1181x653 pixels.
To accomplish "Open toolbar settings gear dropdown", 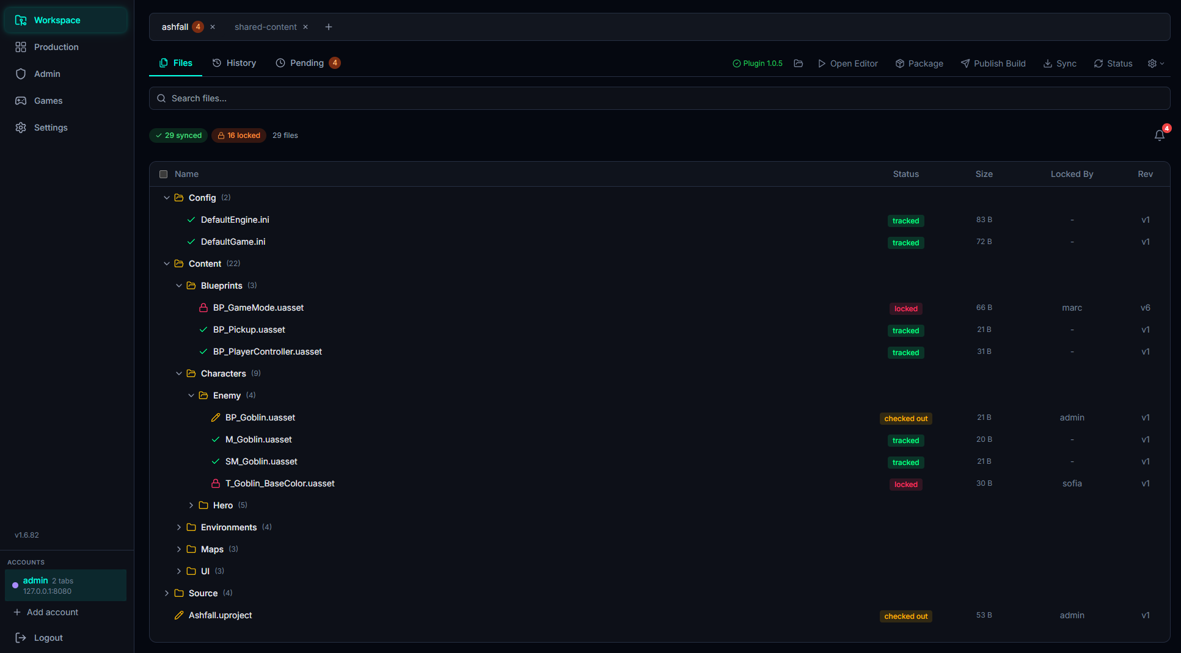I will [x=1156, y=63].
